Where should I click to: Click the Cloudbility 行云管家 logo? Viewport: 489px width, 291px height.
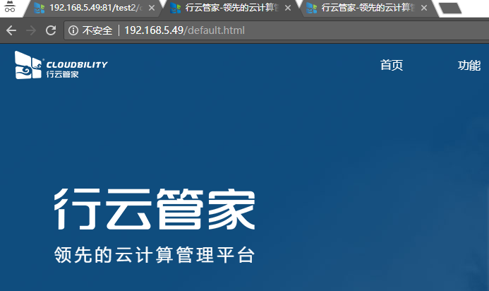coord(61,65)
